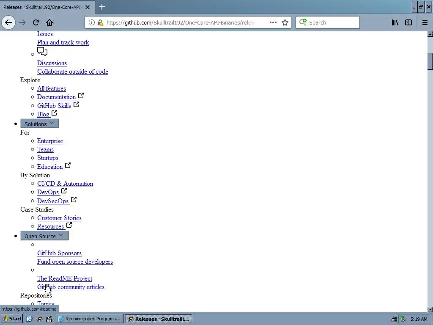Open the Documentation link
This screenshot has height=325, width=433.
click(x=57, y=97)
